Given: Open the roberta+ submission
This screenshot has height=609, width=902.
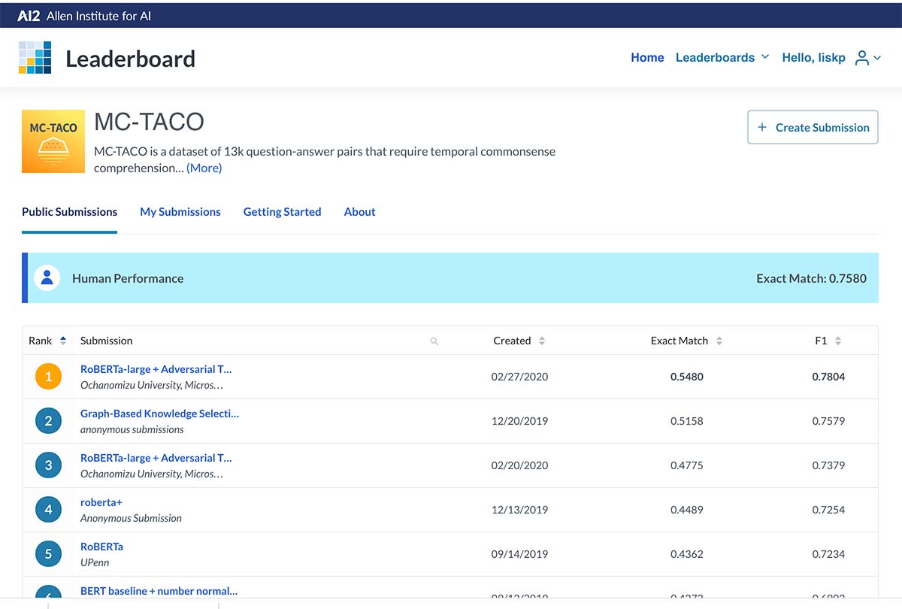Looking at the screenshot, I should tap(101, 502).
